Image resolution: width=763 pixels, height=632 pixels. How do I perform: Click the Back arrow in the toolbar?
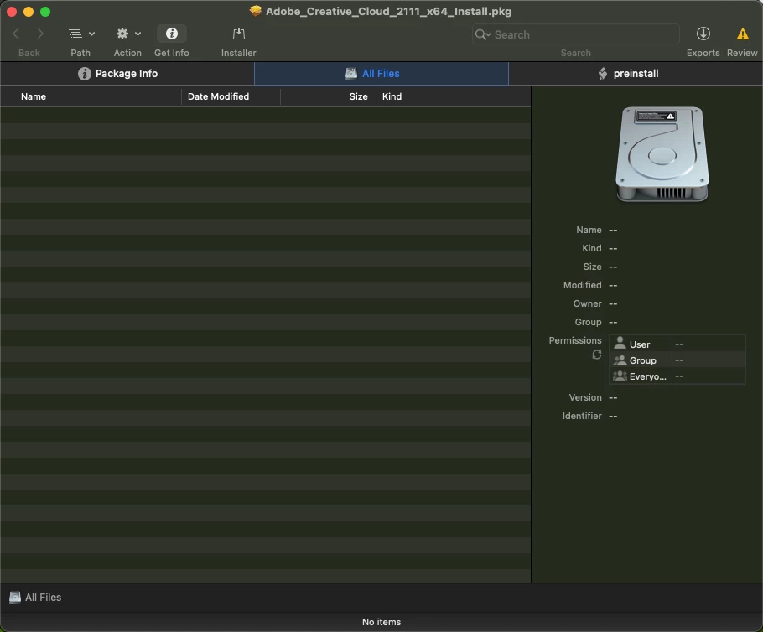pos(16,34)
